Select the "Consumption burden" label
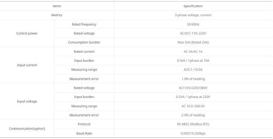Image resolution: width=273 pixels, height=139 pixels. 84,42
